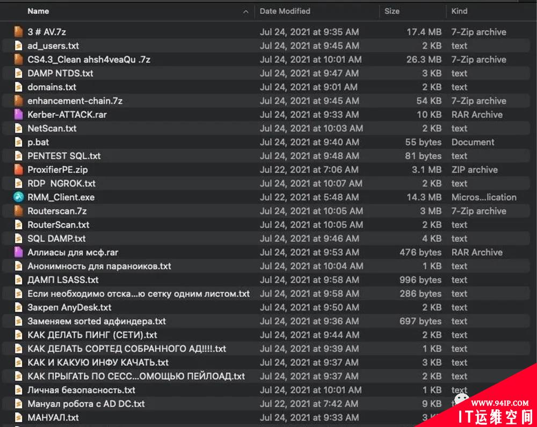Click the 55 bytes size of p.bat
537x427 pixels.
point(423,142)
